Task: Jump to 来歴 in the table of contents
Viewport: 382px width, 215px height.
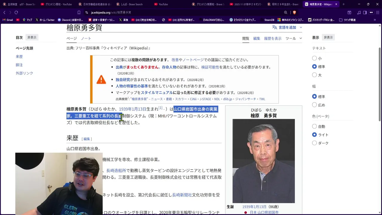Action: click(x=19, y=56)
